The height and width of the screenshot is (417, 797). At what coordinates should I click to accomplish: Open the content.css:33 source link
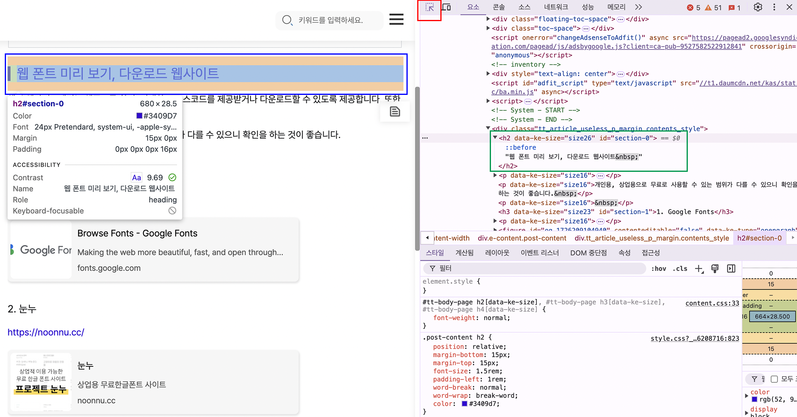coord(712,303)
